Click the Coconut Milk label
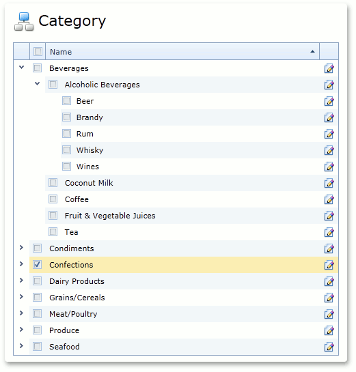Screen dimensions: 356x372 (89, 183)
